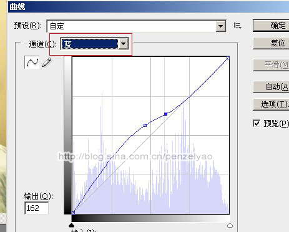Select the bottom-left curve endpoint

(73, 213)
